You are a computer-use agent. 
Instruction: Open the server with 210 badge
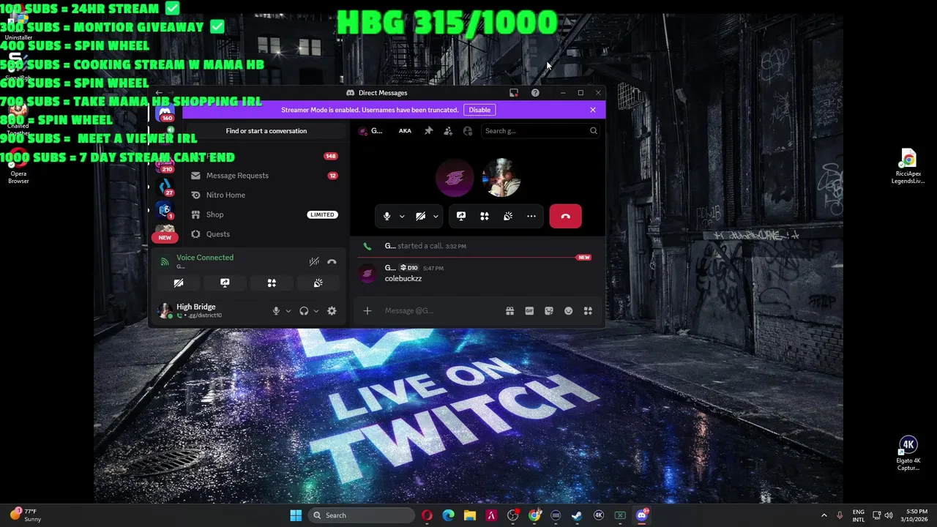tap(165, 164)
